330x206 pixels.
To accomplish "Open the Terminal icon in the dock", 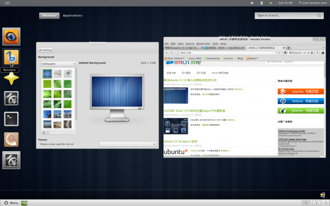I will [11, 119].
